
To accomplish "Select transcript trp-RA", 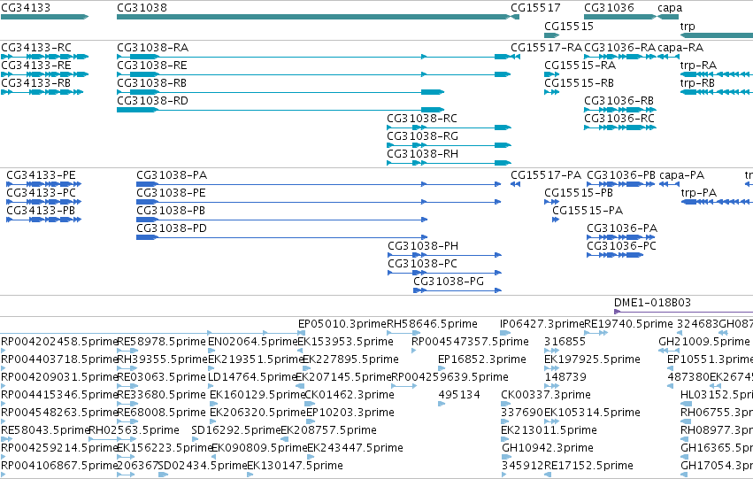I will (698, 66).
